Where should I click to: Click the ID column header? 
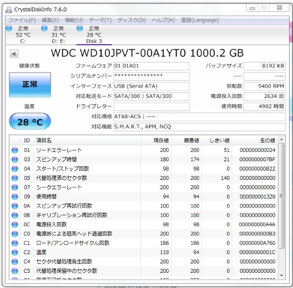coord(27,141)
